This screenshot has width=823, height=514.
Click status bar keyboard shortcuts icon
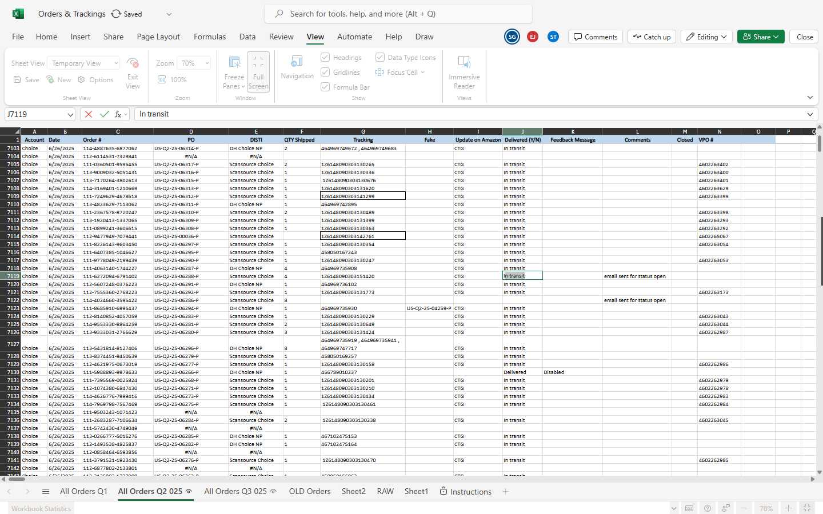689,508
